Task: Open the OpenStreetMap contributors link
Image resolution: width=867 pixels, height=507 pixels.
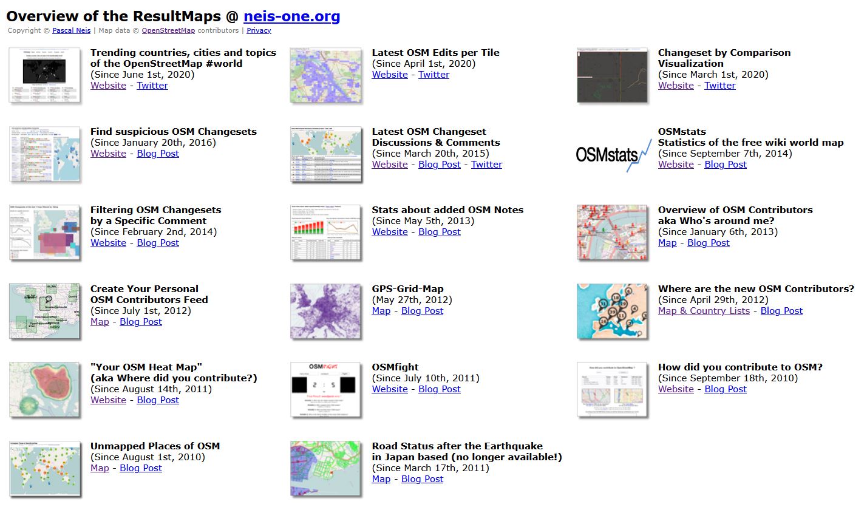Action: pos(168,30)
